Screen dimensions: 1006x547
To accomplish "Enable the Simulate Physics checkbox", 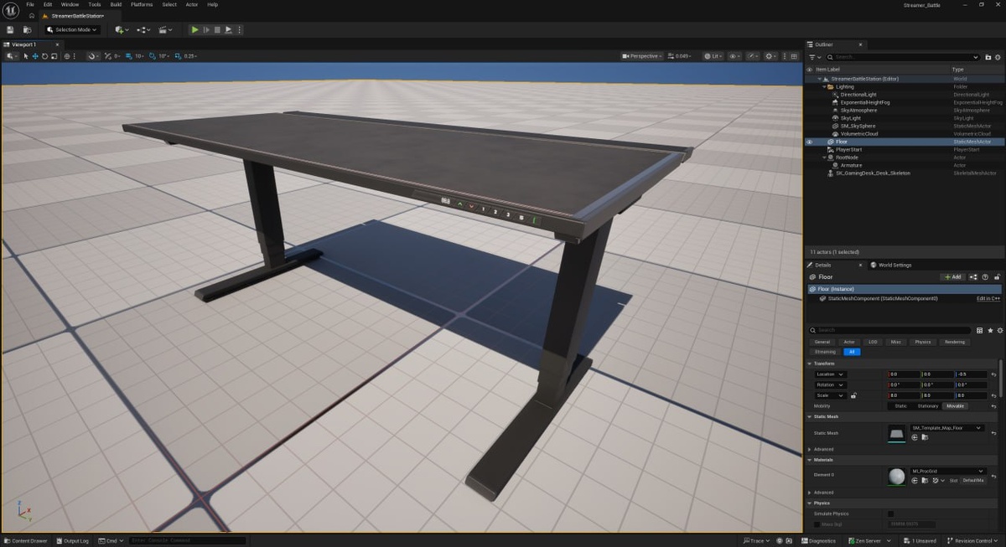I will tap(890, 513).
